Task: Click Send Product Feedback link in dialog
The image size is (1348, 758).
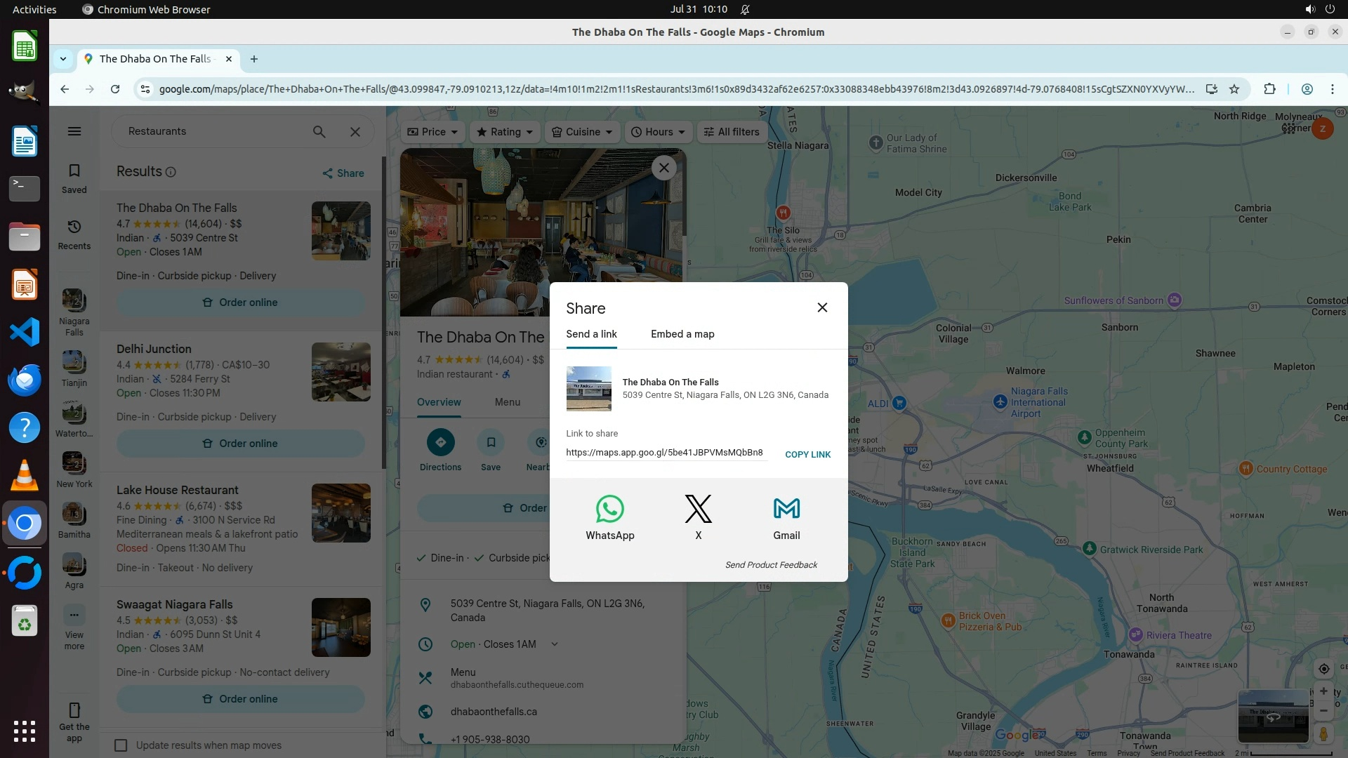Action: tap(770, 564)
